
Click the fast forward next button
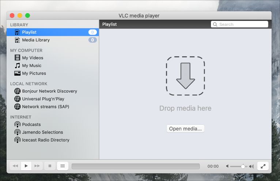tap(37, 166)
